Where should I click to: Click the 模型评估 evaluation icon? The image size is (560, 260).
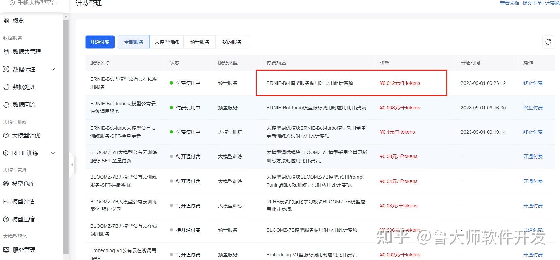coord(6,201)
